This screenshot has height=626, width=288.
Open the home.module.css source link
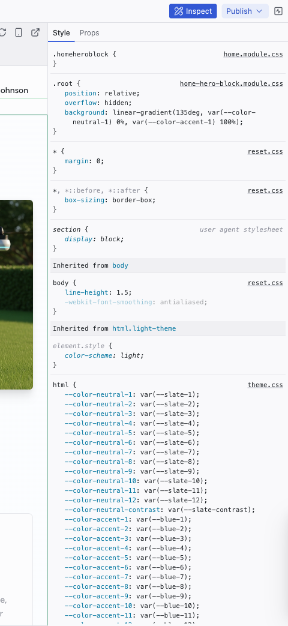253,54
